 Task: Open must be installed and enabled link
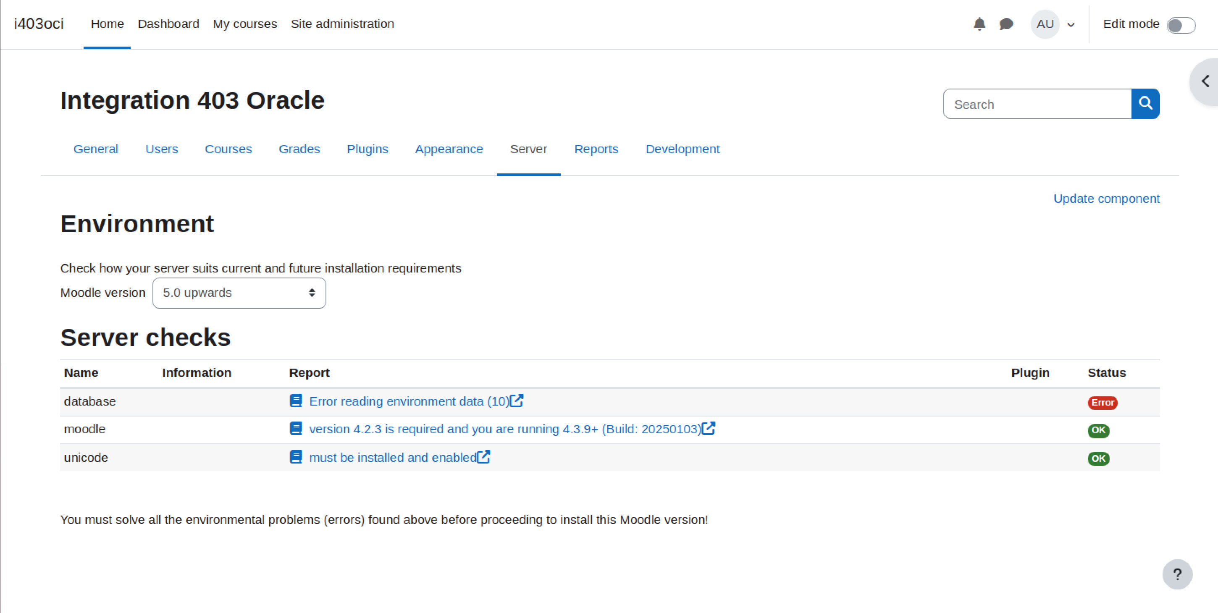(392, 458)
